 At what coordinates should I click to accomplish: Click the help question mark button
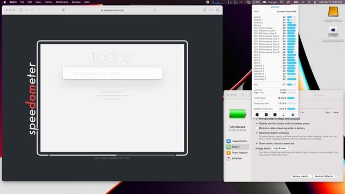(x=338, y=176)
